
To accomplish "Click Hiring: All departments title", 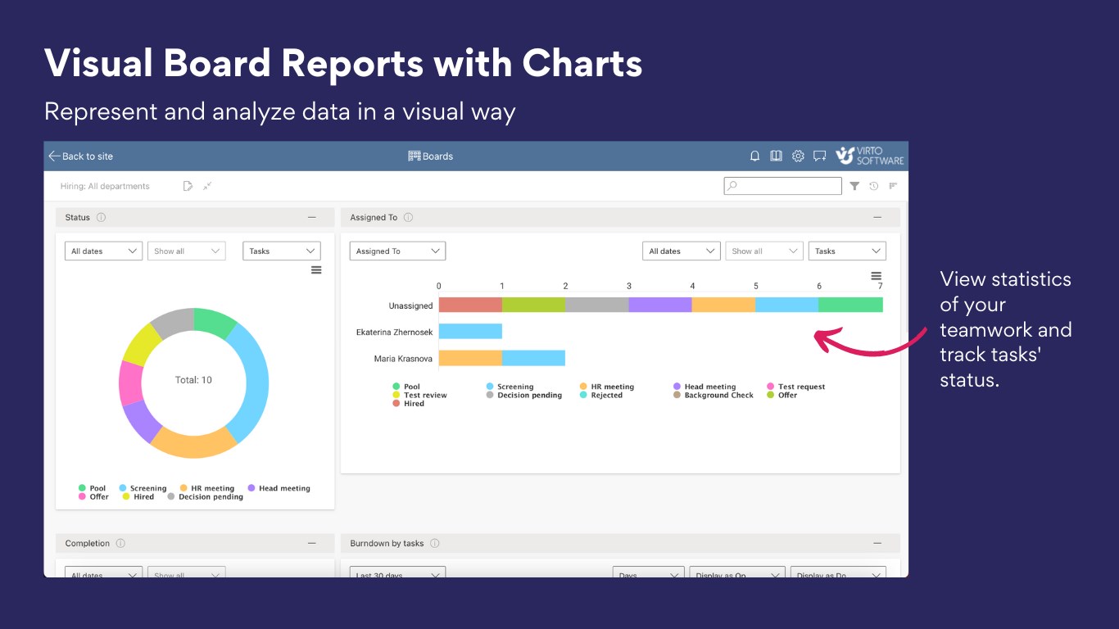I will point(105,187).
